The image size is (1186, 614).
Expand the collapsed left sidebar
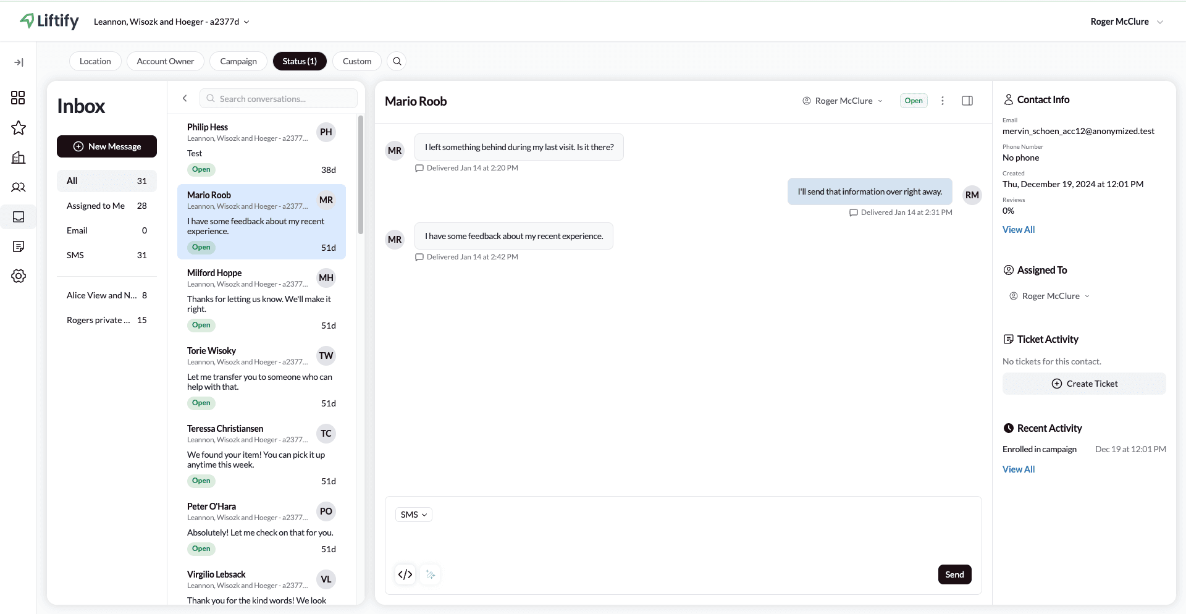tap(19, 62)
